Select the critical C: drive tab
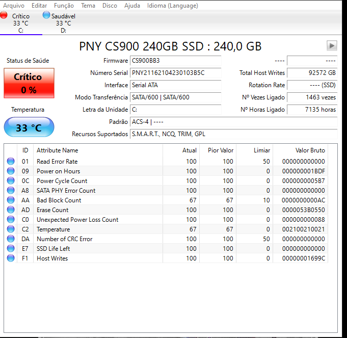 coord(21,23)
